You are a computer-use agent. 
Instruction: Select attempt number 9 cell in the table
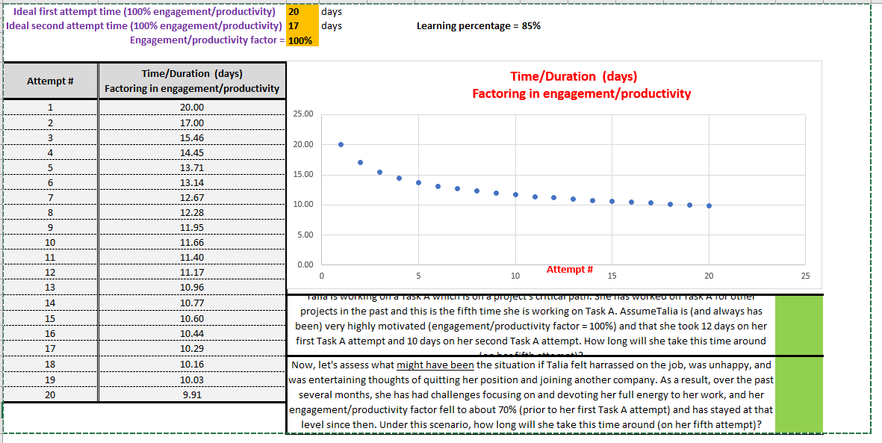(51, 227)
